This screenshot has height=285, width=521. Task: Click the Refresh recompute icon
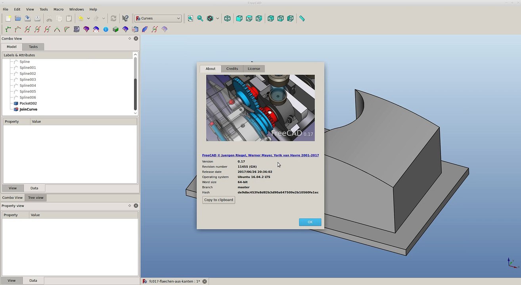[113, 18]
